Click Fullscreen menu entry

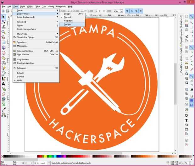click(x=36, y=68)
